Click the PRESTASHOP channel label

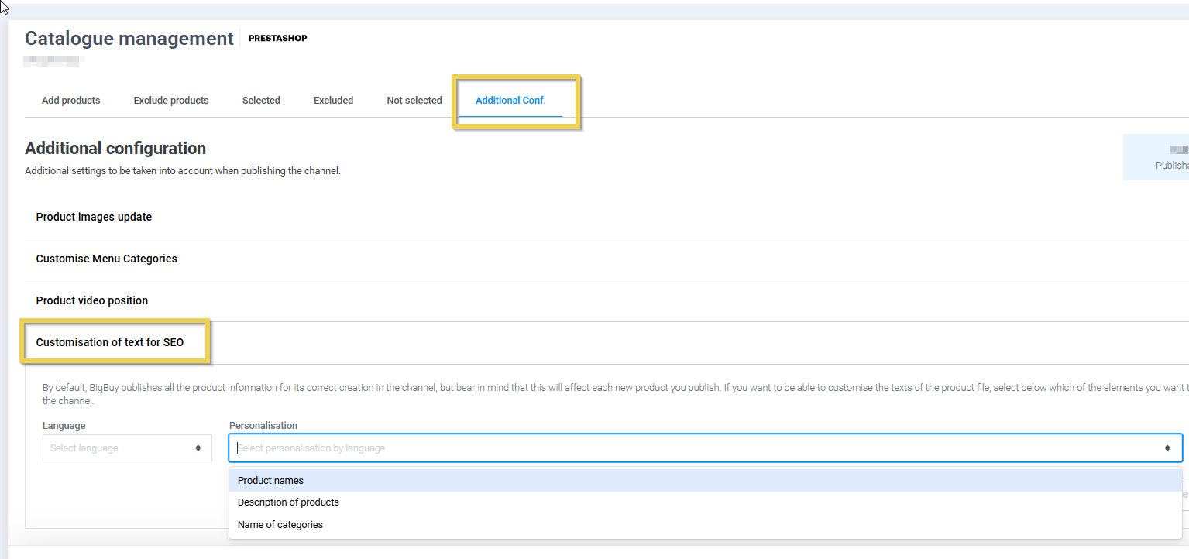277,39
